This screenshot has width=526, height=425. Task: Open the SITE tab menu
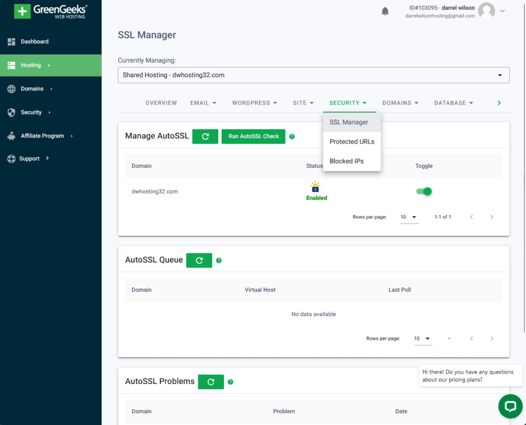303,103
